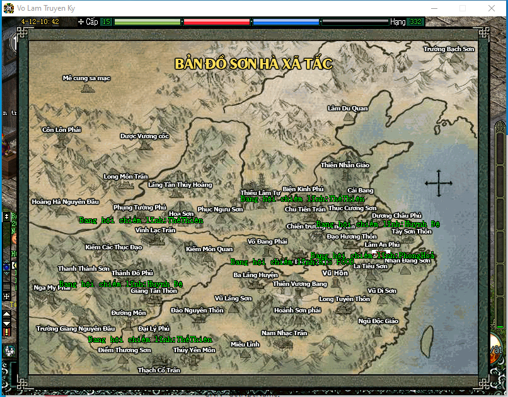
Task: Select the Võ Đang Phái label
Action: pos(267,241)
